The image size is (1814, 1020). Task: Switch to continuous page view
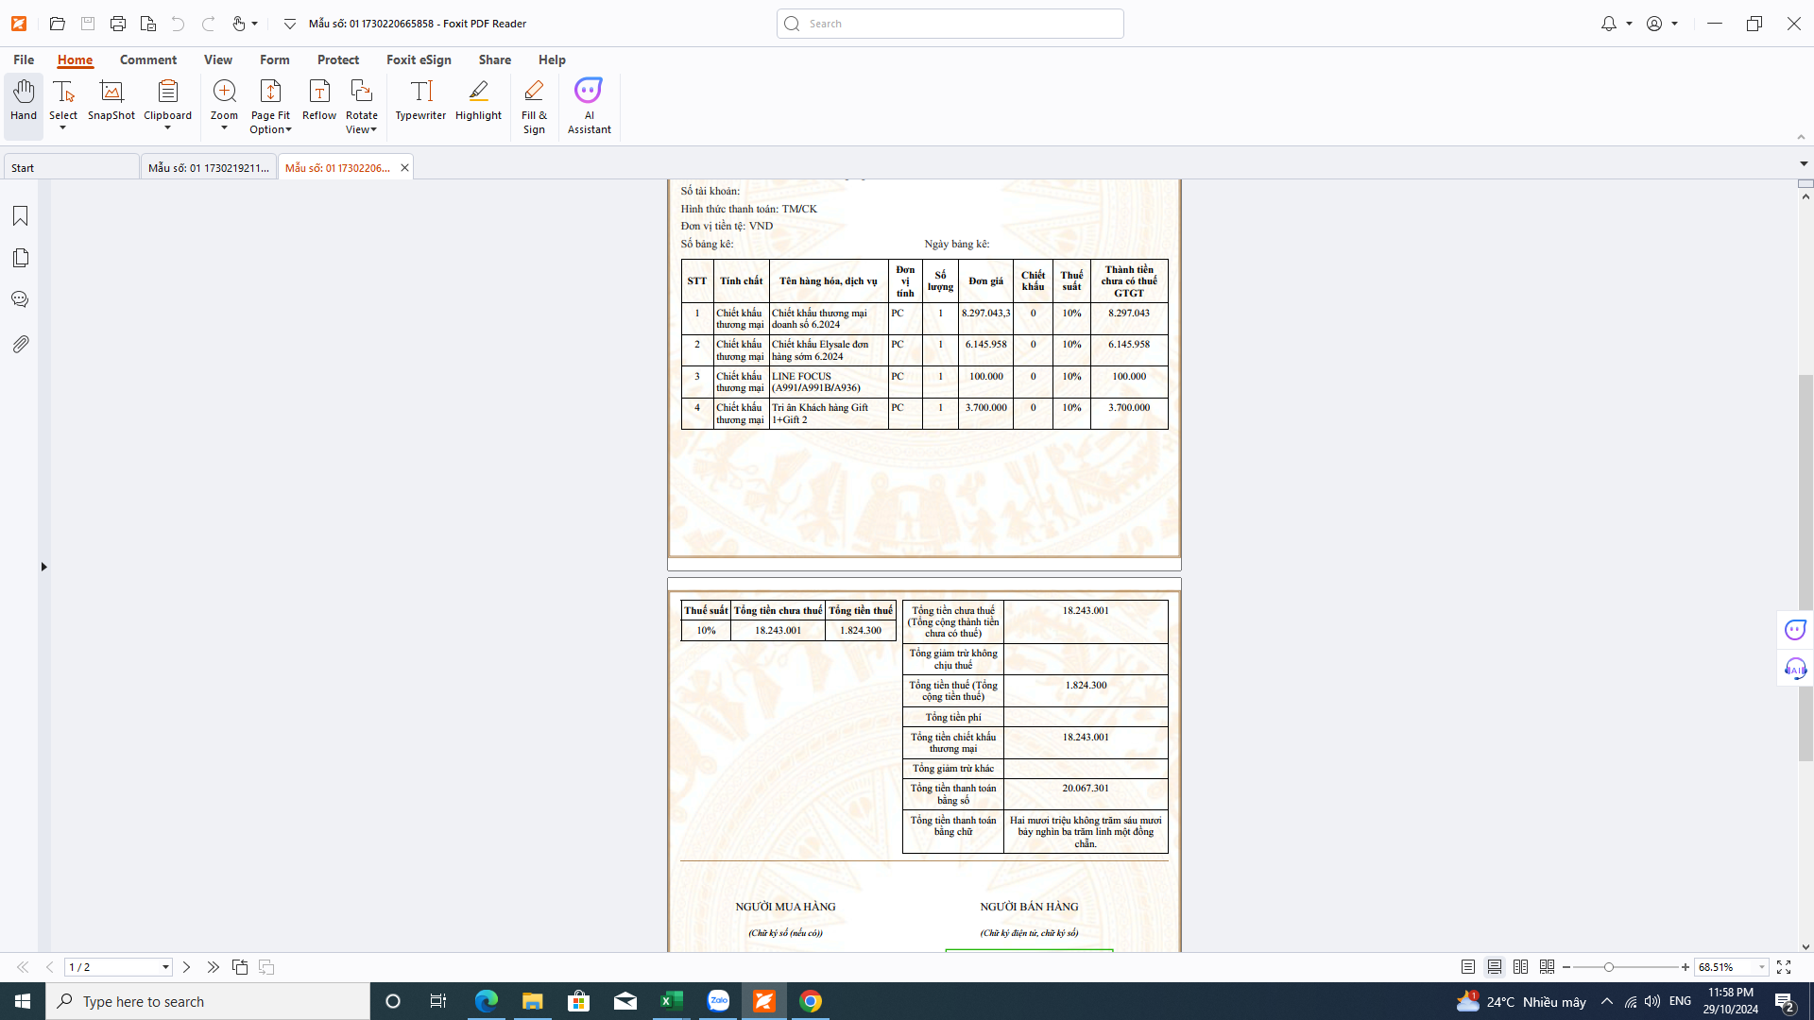pyautogui.click(x=1494, y=967)
